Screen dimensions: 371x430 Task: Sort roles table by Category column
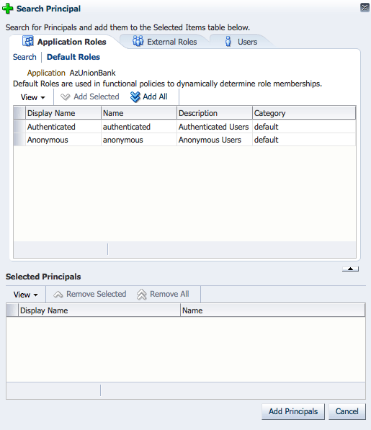coord(304,113)
